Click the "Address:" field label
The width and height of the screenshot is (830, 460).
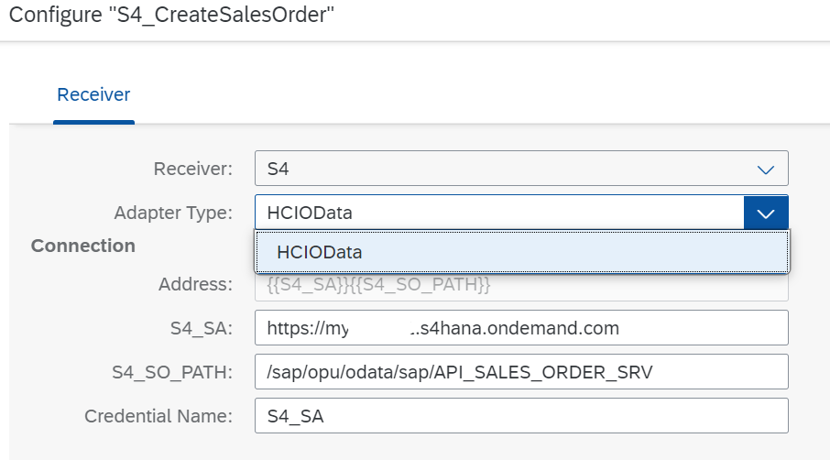(x=195, y=284)
